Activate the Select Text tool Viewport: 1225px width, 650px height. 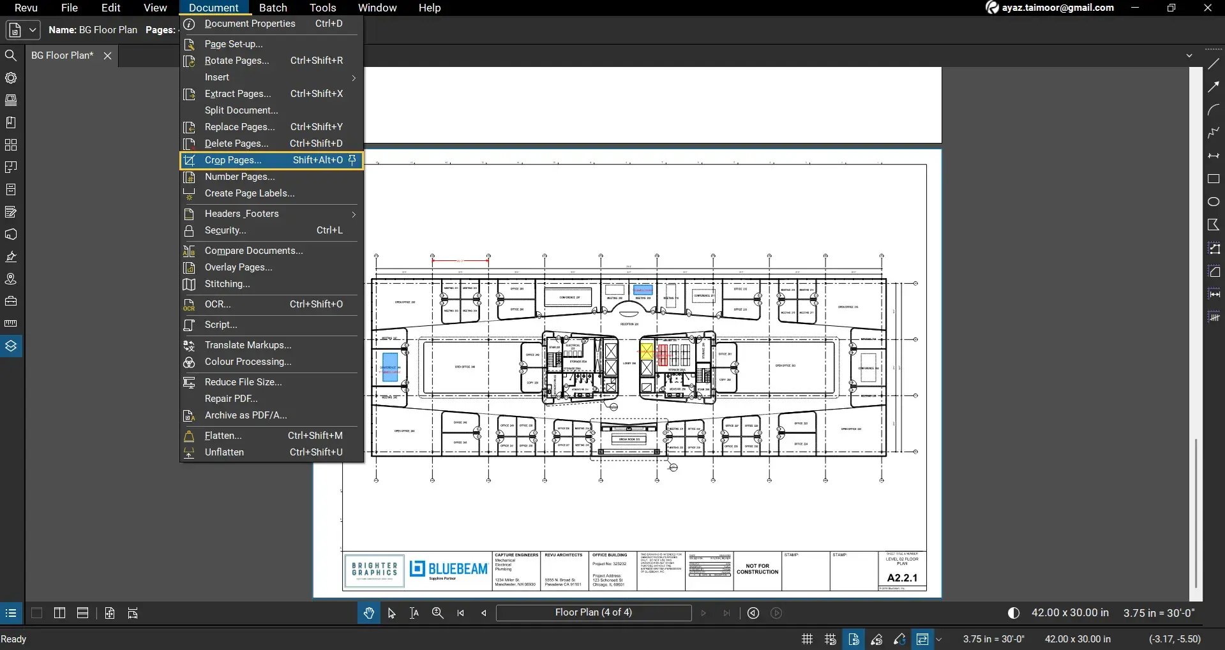pyautogui.click(x=414, y=612)
